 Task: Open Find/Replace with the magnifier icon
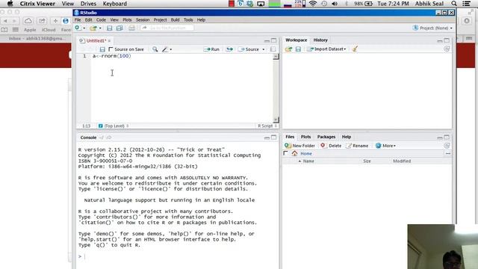point(155,49)
